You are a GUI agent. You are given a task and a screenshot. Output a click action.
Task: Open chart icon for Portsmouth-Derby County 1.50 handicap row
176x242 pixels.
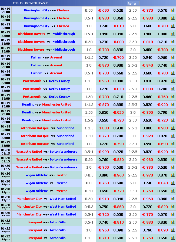point(172,97)
